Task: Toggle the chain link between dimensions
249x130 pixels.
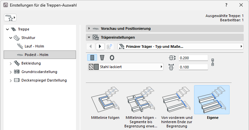Action: click(212, 62)
